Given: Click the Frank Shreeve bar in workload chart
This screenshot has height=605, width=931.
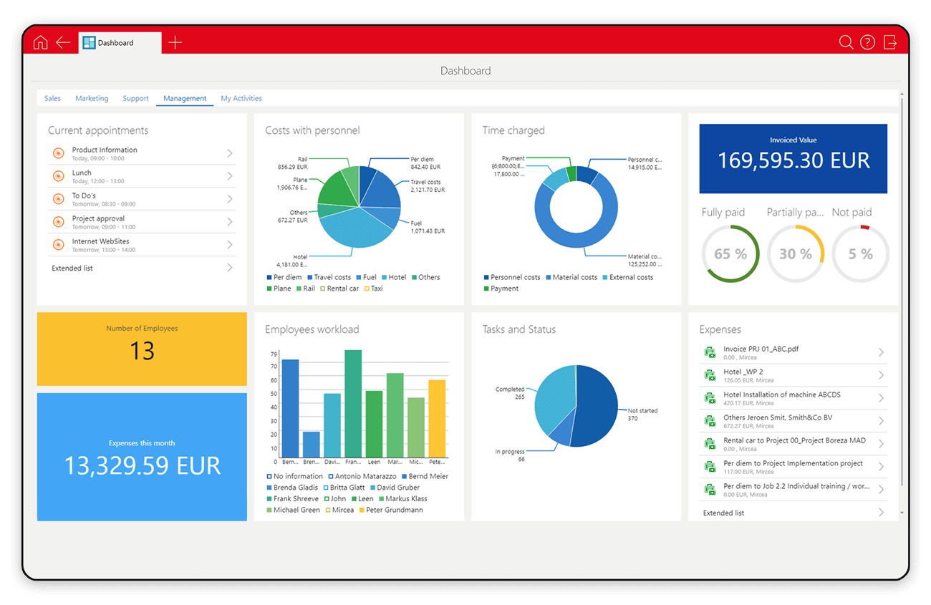Looking at the screenshot, I should (x=353, y=404).
